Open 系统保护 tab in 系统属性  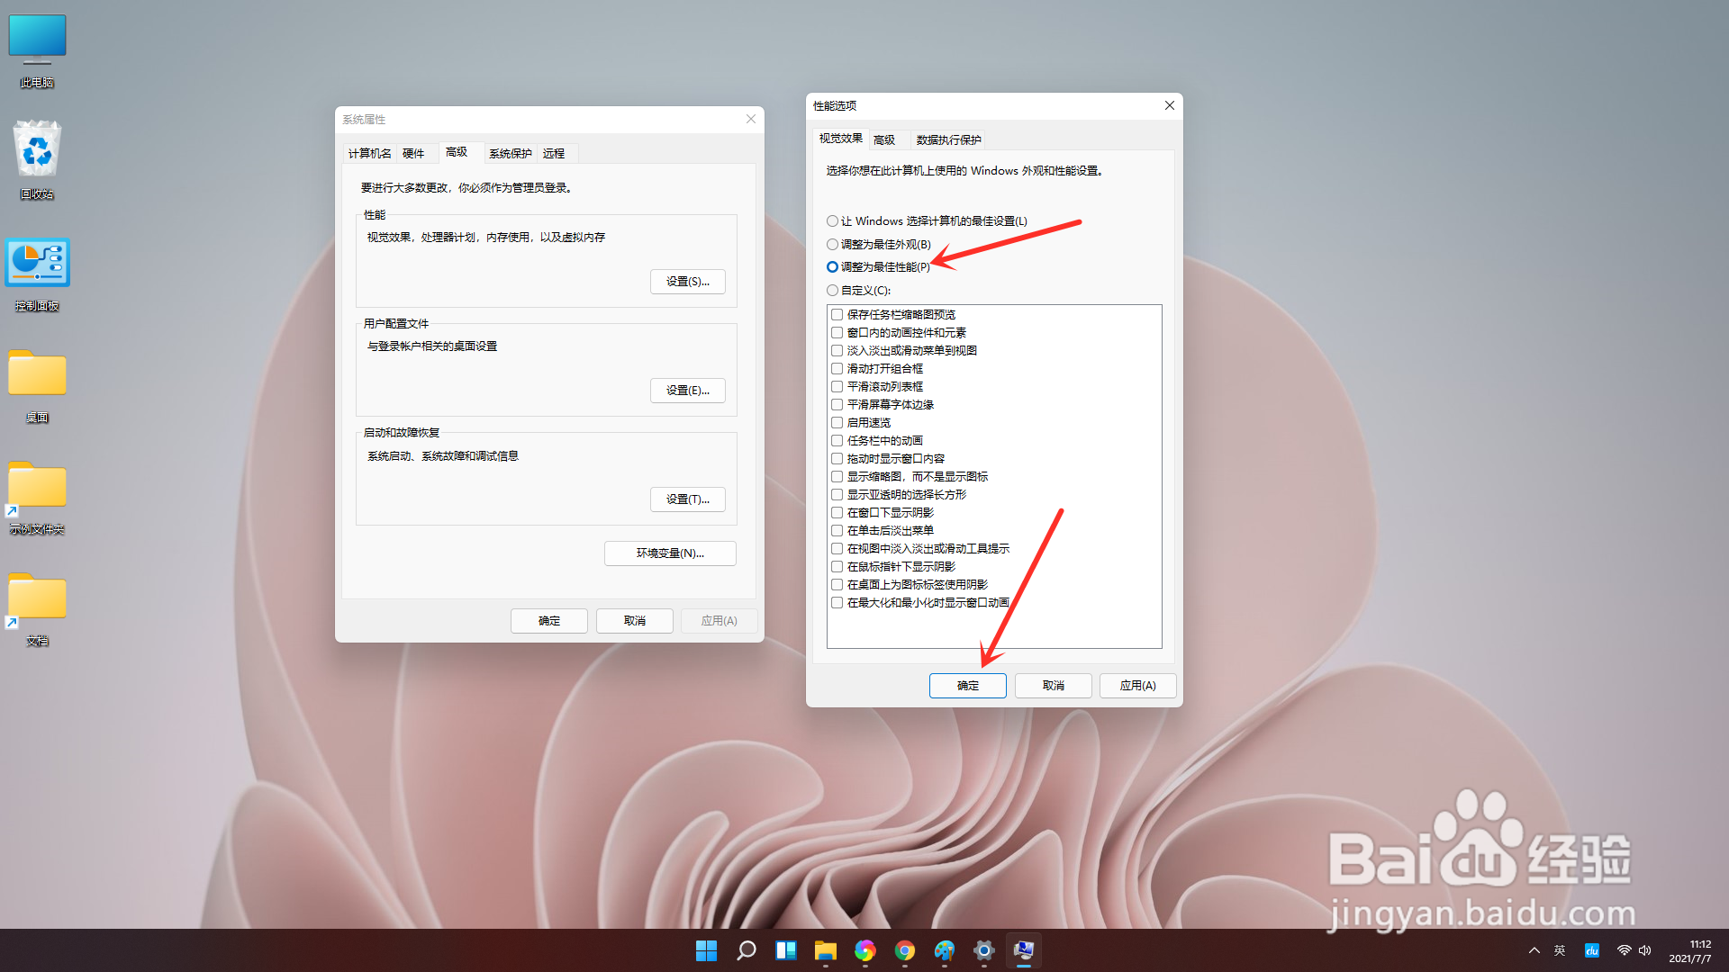click(511, 154)
